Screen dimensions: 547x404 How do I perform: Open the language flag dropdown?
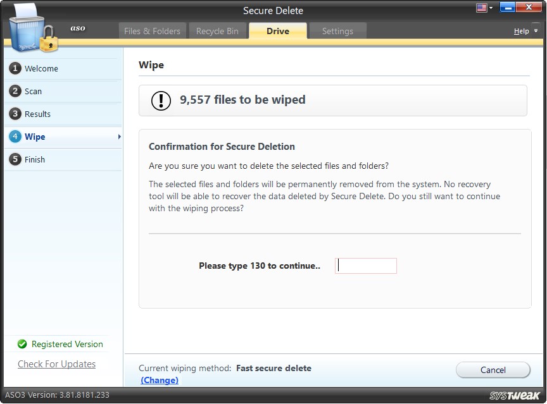point(483,8)
